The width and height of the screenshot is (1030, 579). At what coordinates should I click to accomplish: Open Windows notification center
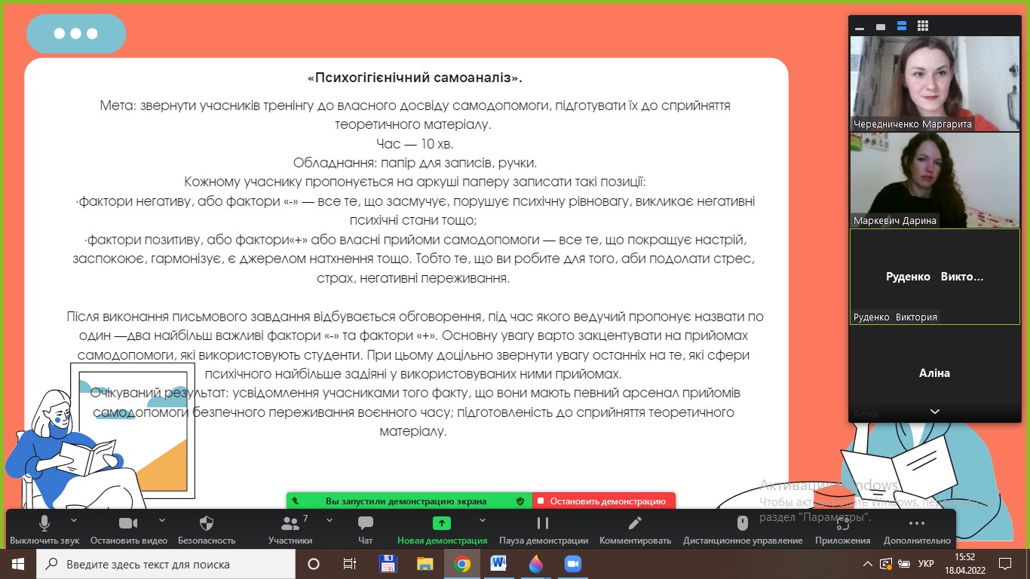tap(1004, 564)
